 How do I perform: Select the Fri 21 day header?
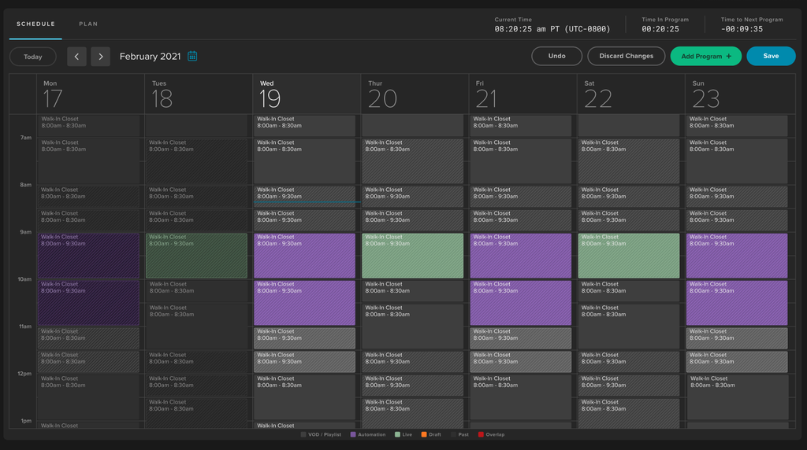click(523, 94)
